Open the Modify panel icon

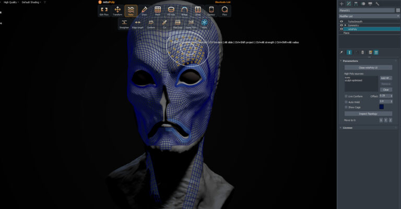tap(349, 4)
